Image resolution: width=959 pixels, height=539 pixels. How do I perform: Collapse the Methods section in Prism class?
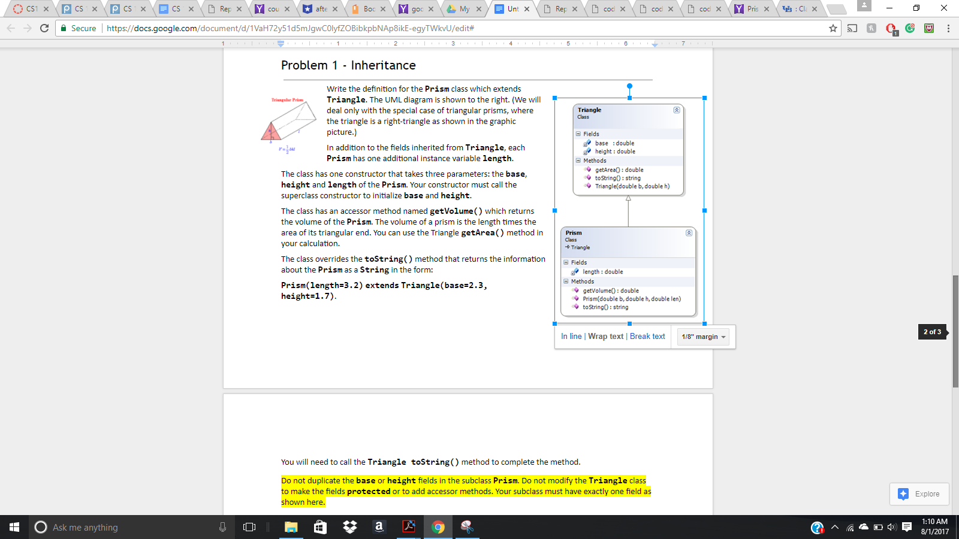(566, 281)
